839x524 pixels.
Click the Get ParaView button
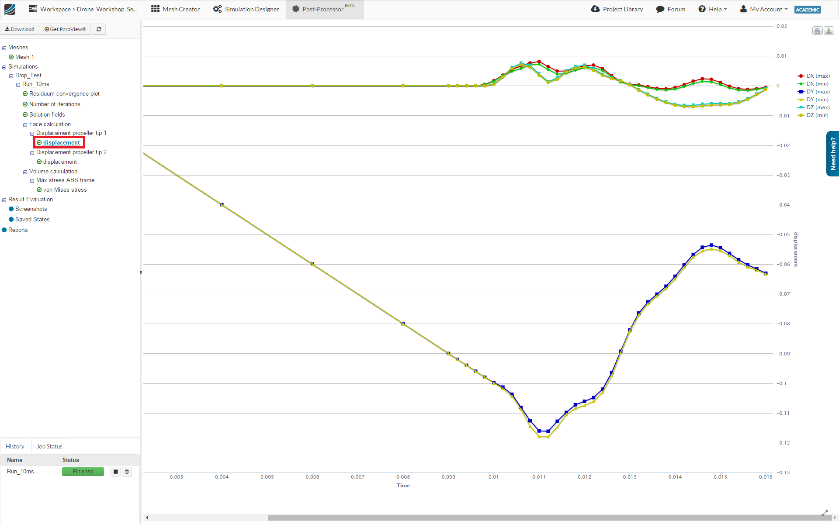coord(65,29)
